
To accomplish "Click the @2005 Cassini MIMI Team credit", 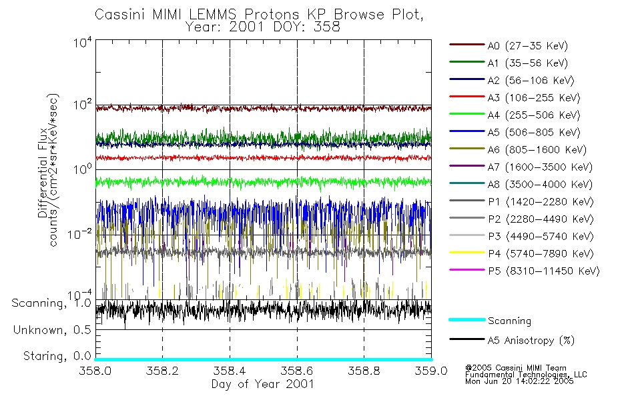I will [x=516, y=368].
